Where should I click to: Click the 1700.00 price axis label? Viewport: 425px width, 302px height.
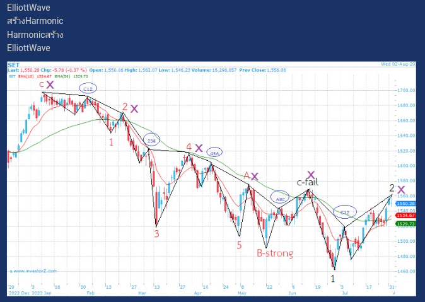click(406, 90)
